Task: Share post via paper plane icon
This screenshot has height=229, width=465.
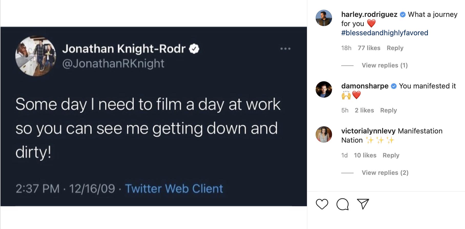Action: [363, 204]
